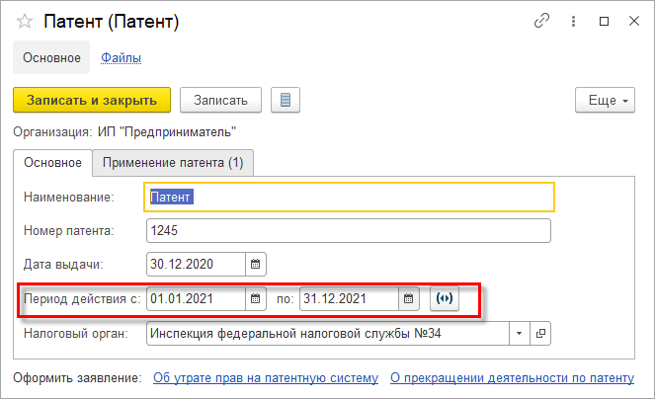Image resolution: width=655 pixels, height=399 pixels.
Task: Open selected Налоговый орган record
Action: (x=540, y=334)
